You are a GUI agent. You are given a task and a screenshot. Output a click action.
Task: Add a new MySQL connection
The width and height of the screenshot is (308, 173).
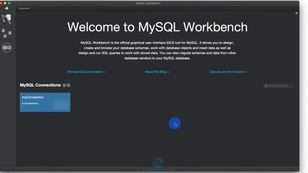pos(64,85)
